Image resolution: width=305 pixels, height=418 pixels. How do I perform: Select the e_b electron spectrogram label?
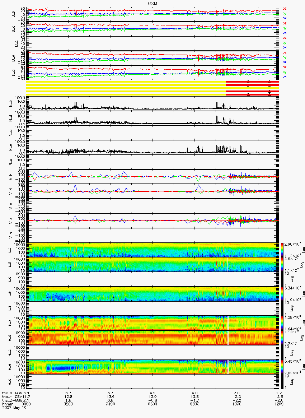[x=9, y=323]
